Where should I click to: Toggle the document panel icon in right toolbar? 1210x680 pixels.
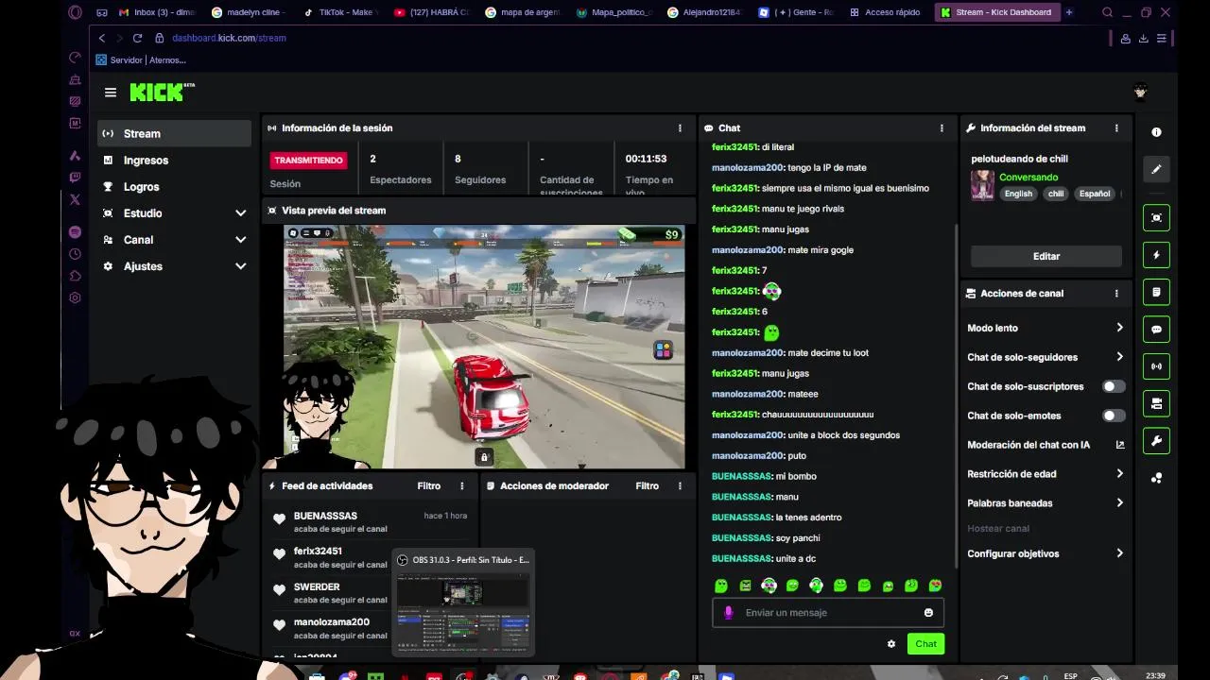tap(1156, 293)
